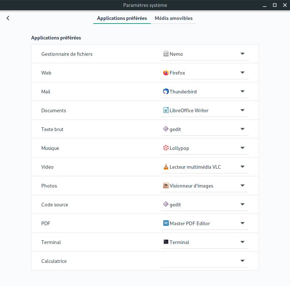Open the Code source dropdown arrow
This screenshot has width=290, height=286.
point(243,204)
